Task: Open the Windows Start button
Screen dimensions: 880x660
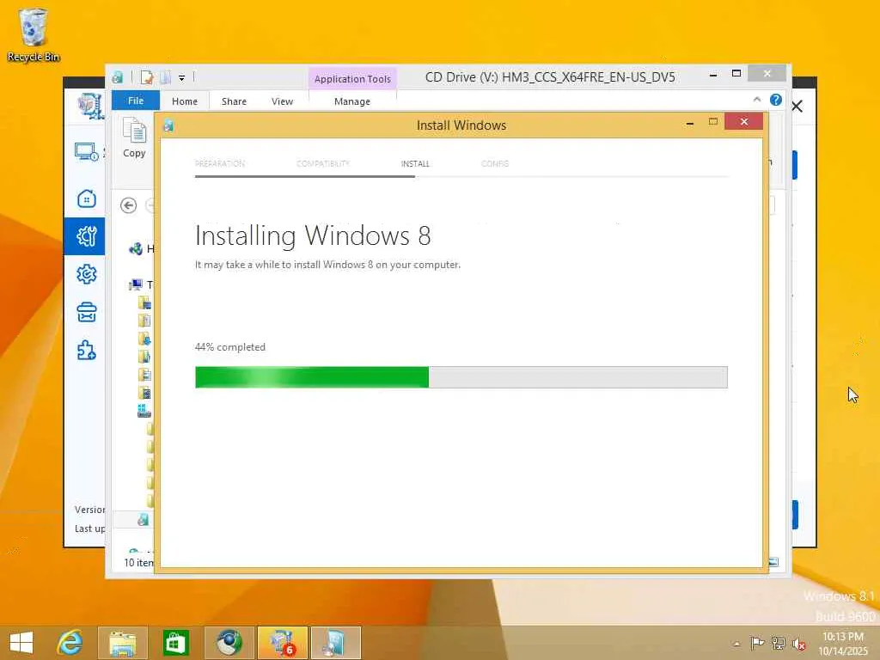Action: click(x=21, y=643)
